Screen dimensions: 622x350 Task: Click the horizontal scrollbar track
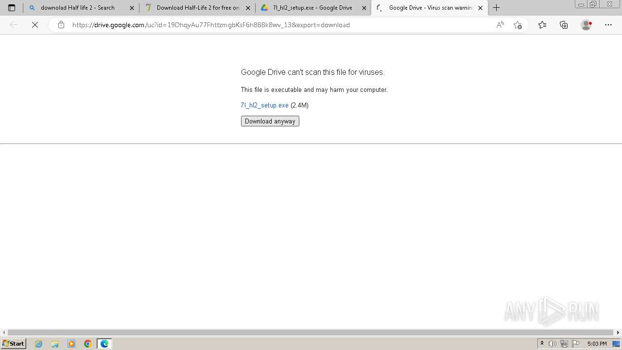[311, 332]
